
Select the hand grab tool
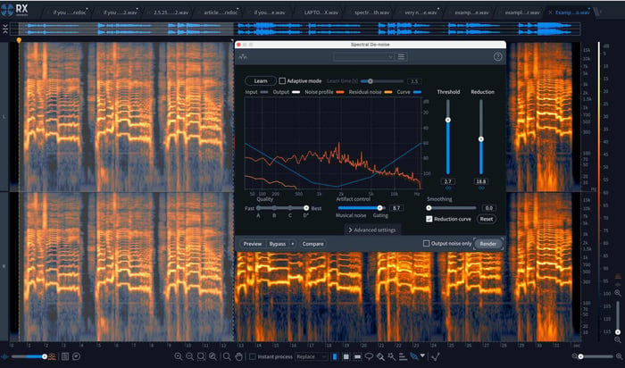(238, 356)
